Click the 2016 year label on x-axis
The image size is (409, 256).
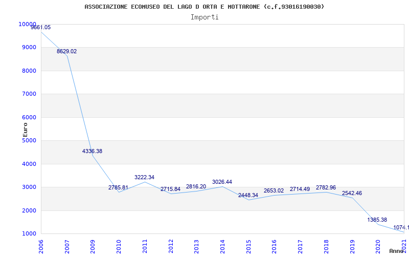tap(275, 246)
